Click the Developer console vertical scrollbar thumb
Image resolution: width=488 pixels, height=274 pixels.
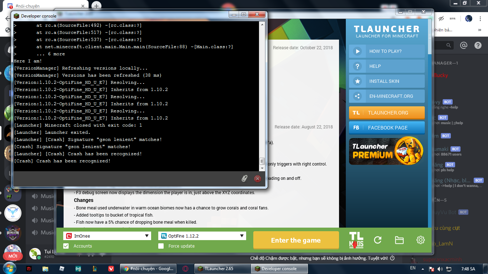[x=262, y=161]
